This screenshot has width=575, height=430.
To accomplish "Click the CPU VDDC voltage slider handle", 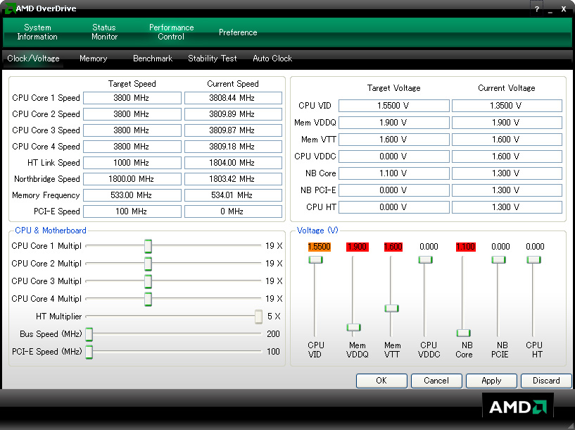I will click(x=425, y=260).
